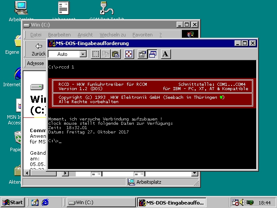The height and width of the screenshot is (208, 277).
Task: Click the Zurück back button in Win (C:)
Action: coord(39,49)
